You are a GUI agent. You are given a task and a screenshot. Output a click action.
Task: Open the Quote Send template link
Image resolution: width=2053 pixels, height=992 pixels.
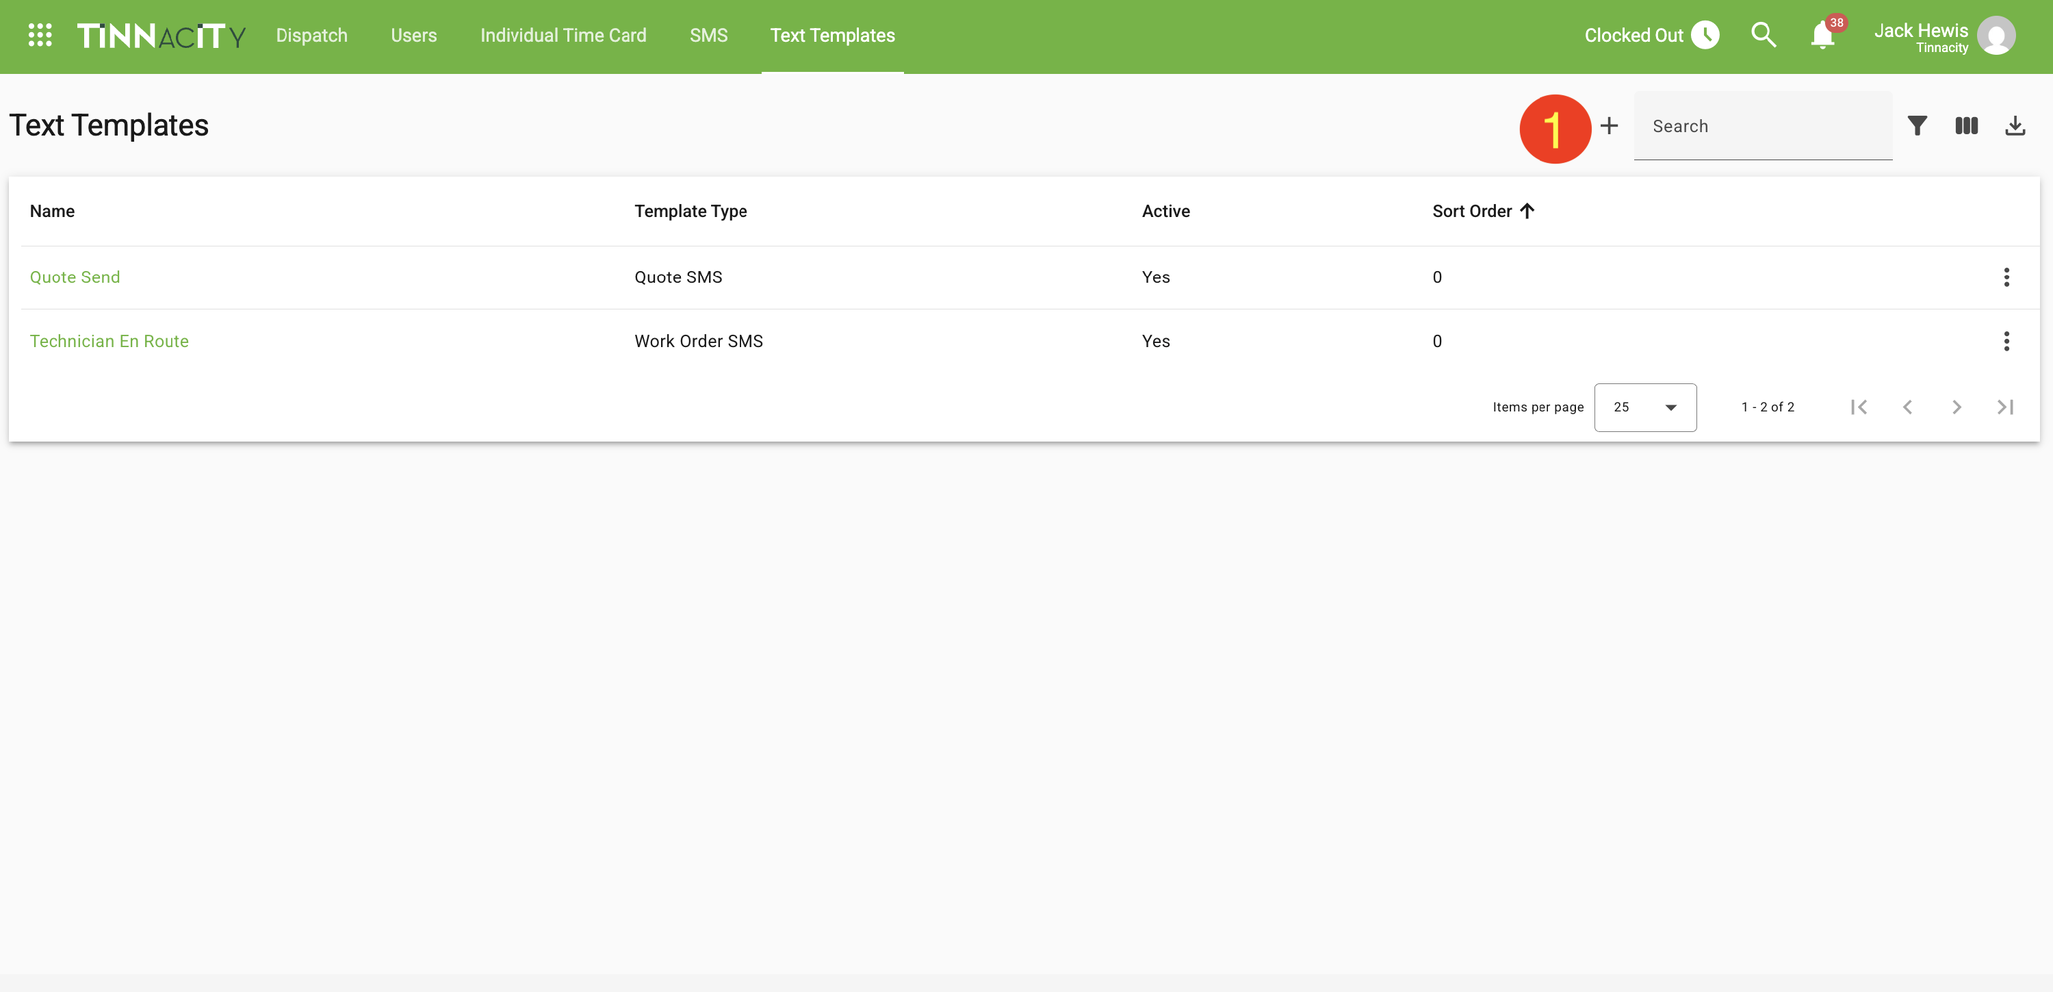tap(75, 277)
